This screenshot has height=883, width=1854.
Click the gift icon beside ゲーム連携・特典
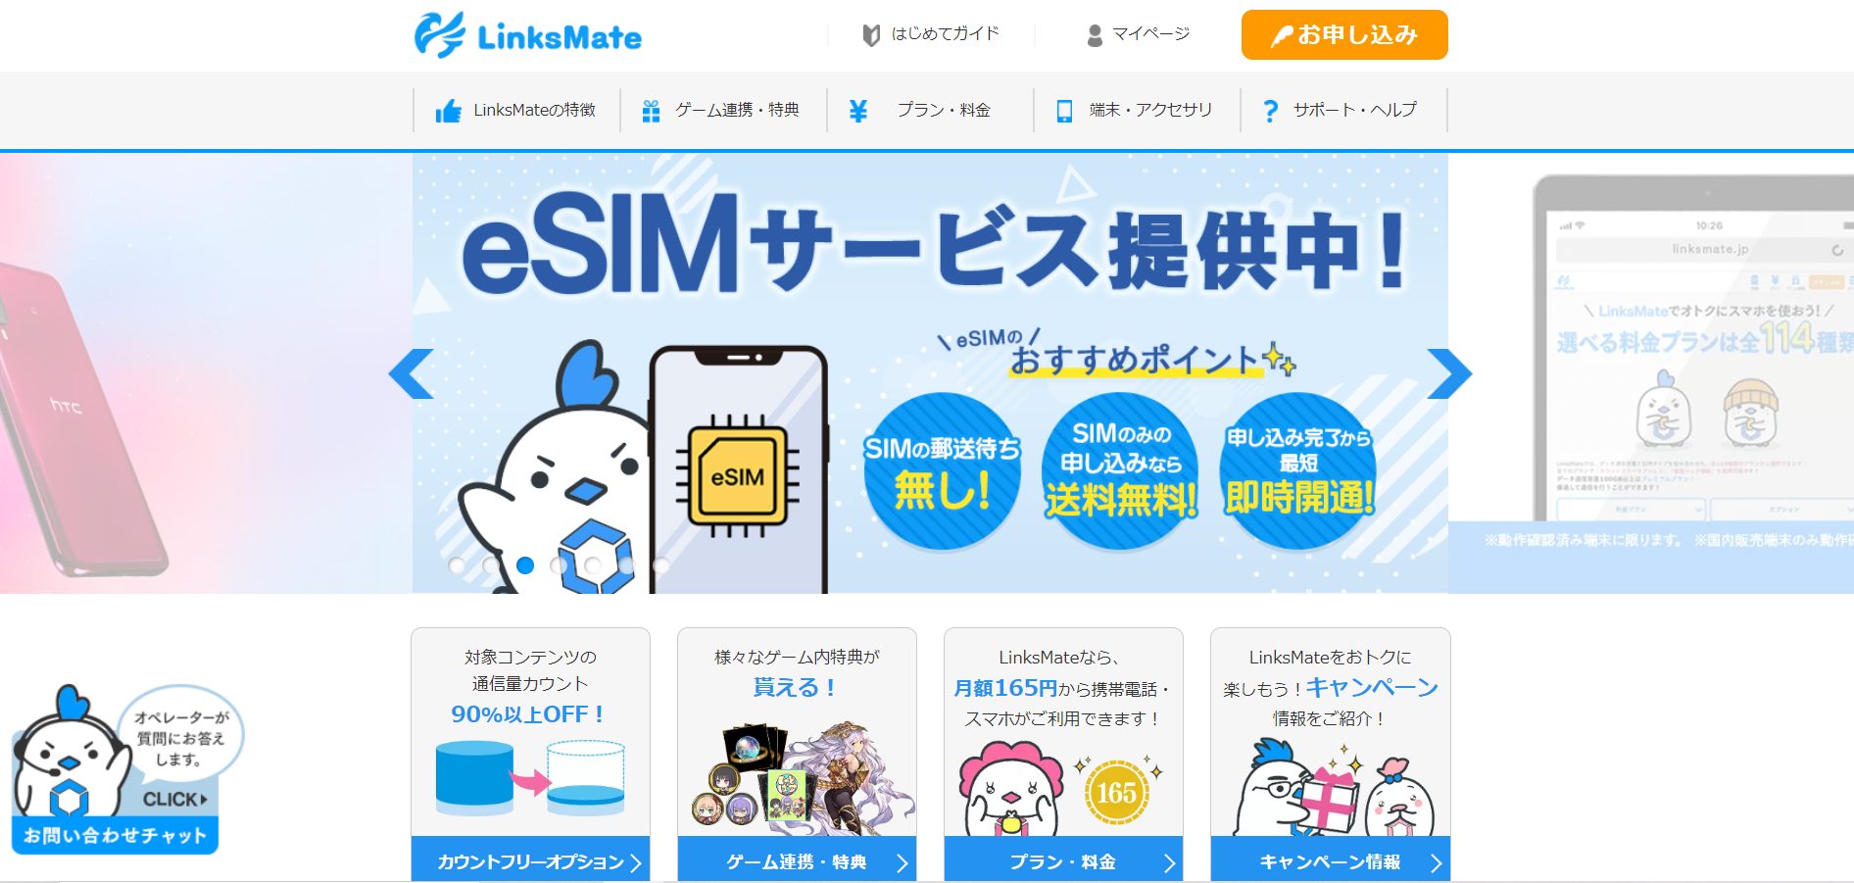(651, 111)
